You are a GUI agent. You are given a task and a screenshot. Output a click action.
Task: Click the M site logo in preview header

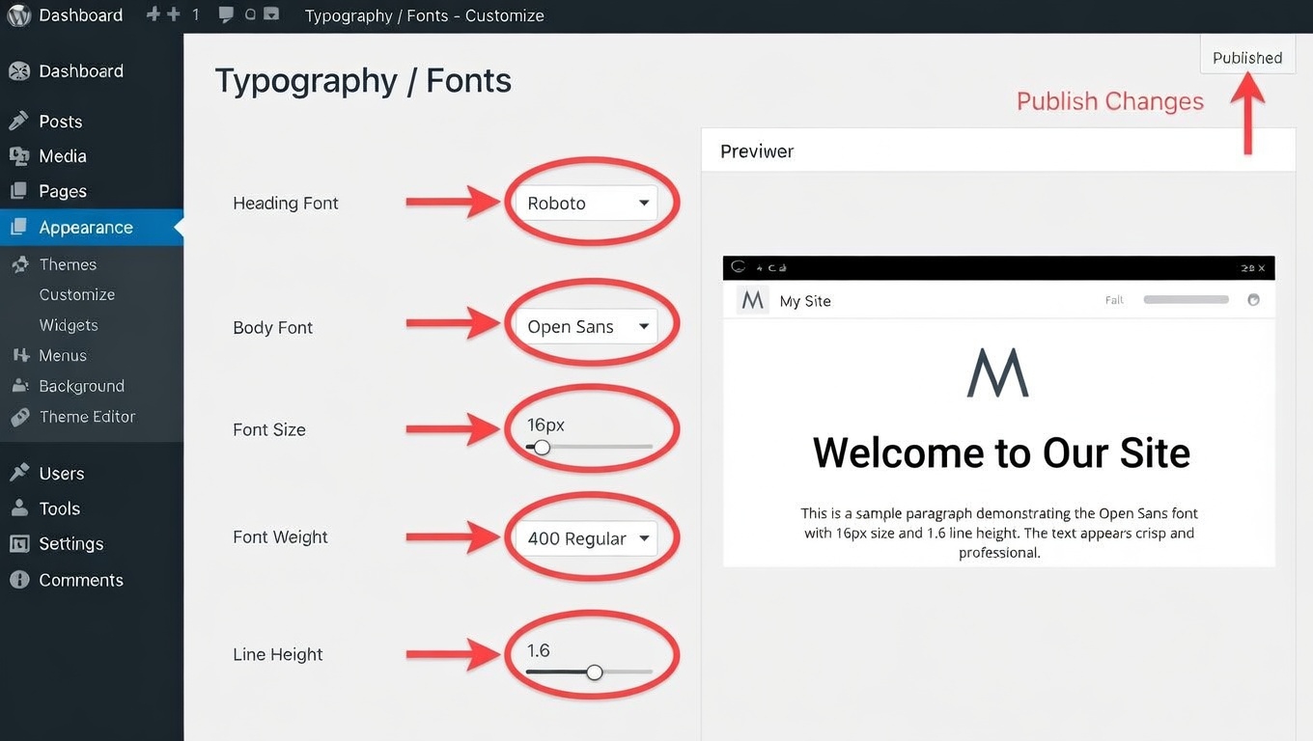[x=752, y=300]
